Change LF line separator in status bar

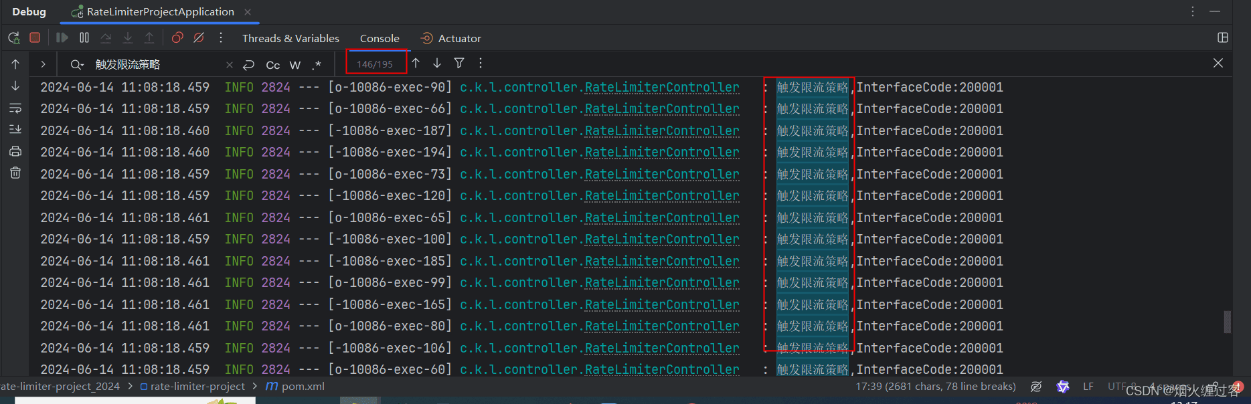click(x=1088, y=387)
